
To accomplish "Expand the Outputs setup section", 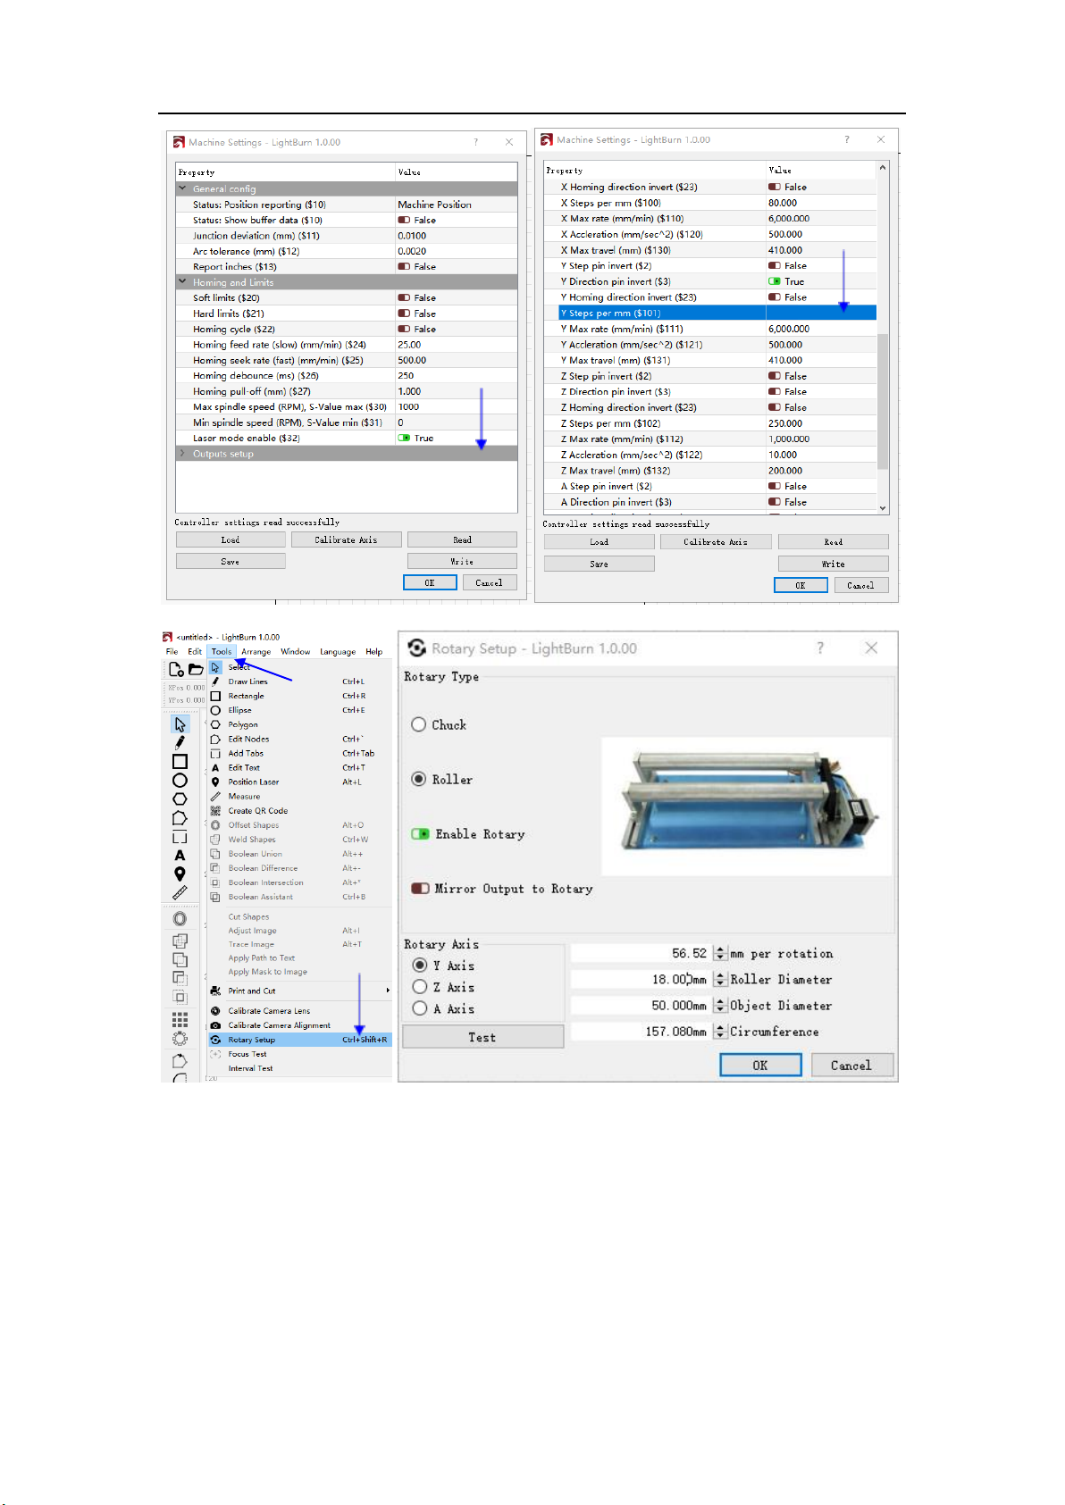I will click(x=183, y=454).
